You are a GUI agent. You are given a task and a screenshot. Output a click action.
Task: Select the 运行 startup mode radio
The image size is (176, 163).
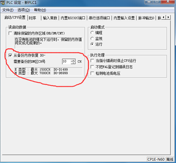pyautogui.click(x=92, y=44)
